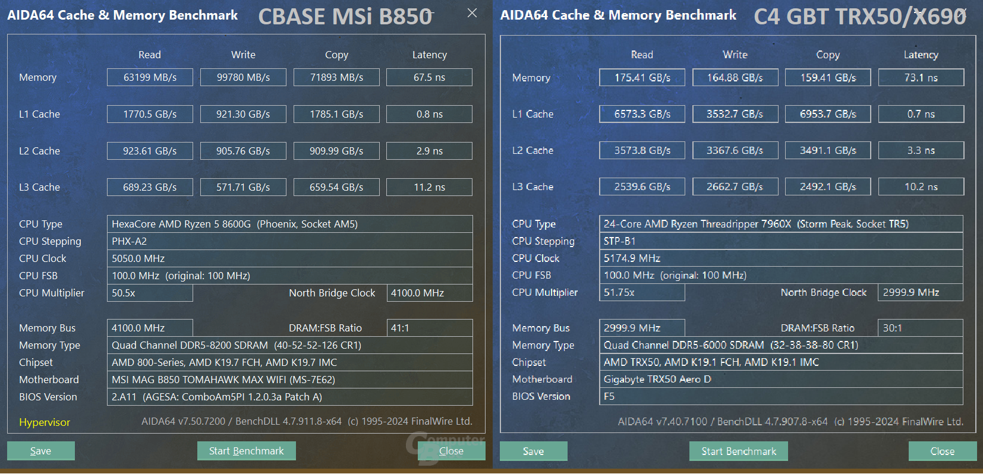Select L2 cache latency 2.9 ns
The width and height of the screenshot is (983, 474).
pos(429,151)
